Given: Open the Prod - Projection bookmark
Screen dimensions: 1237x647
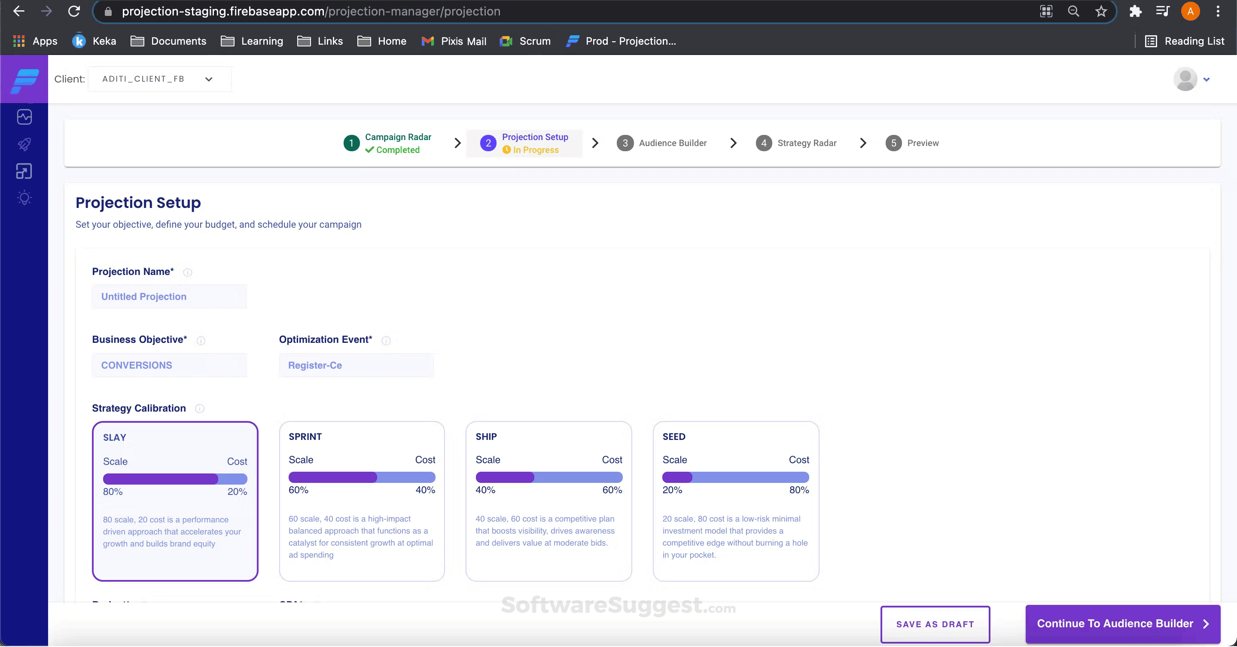Looking at the screenshot, I should pos(621,41).
